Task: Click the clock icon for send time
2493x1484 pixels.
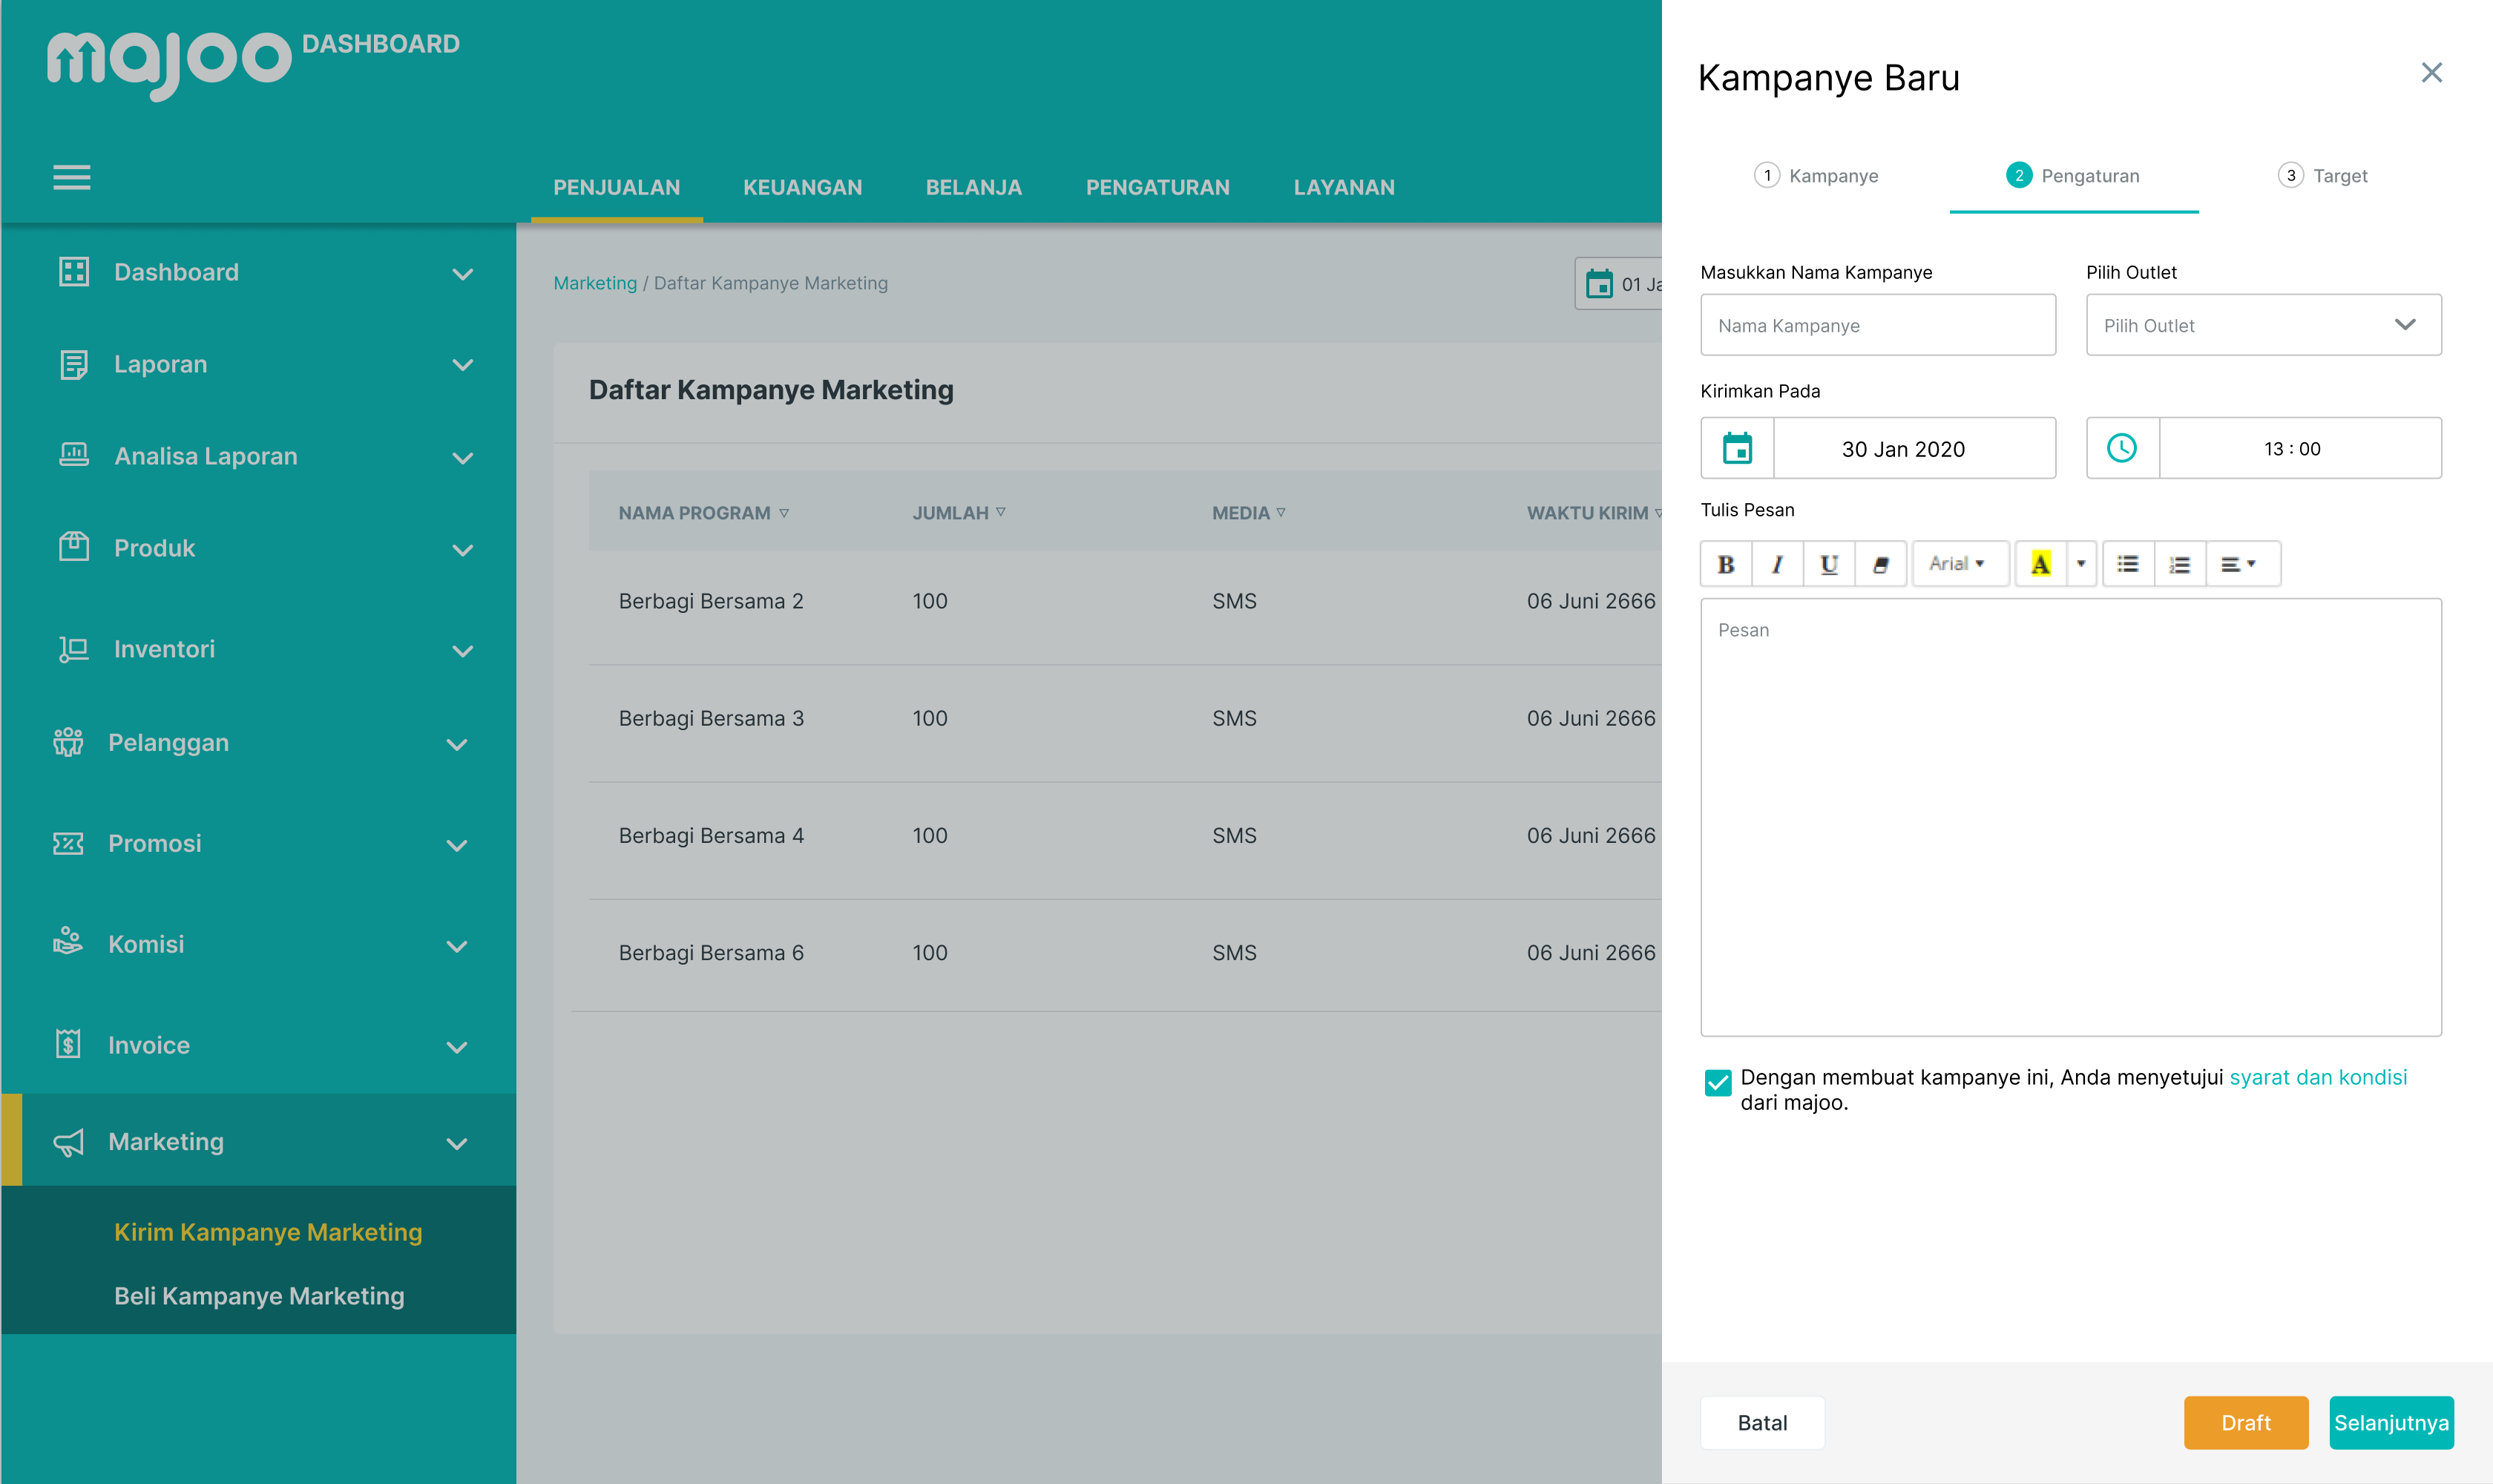Action: [x=2122, y=448]
